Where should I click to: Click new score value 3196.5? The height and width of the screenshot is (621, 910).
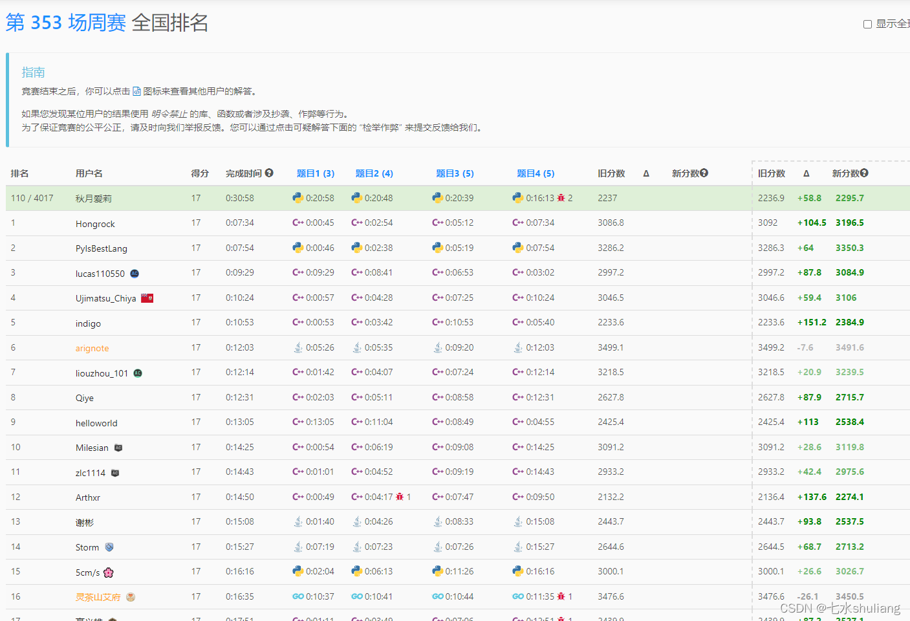850,223
